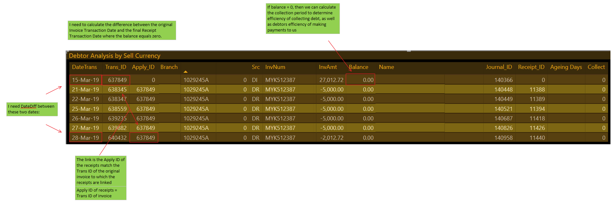Click the Src column header
The width and height of the screenshot is (613, 203).
[256, 67]
